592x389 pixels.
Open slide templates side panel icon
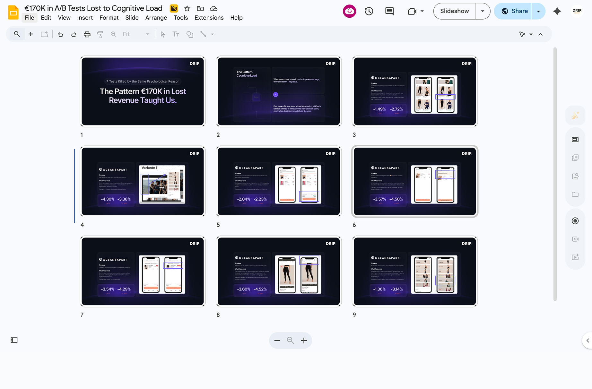click(x=575, y=140)
